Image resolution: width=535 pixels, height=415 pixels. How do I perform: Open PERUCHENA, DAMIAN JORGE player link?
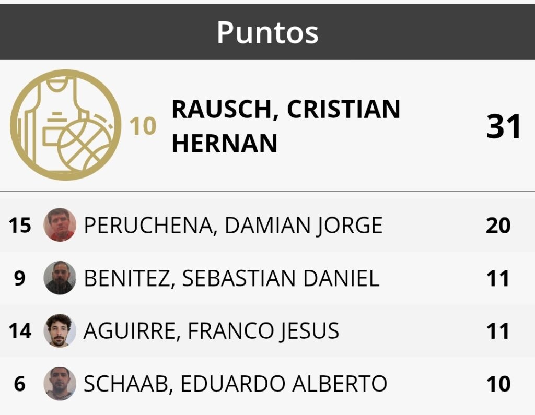pos(233,226)
